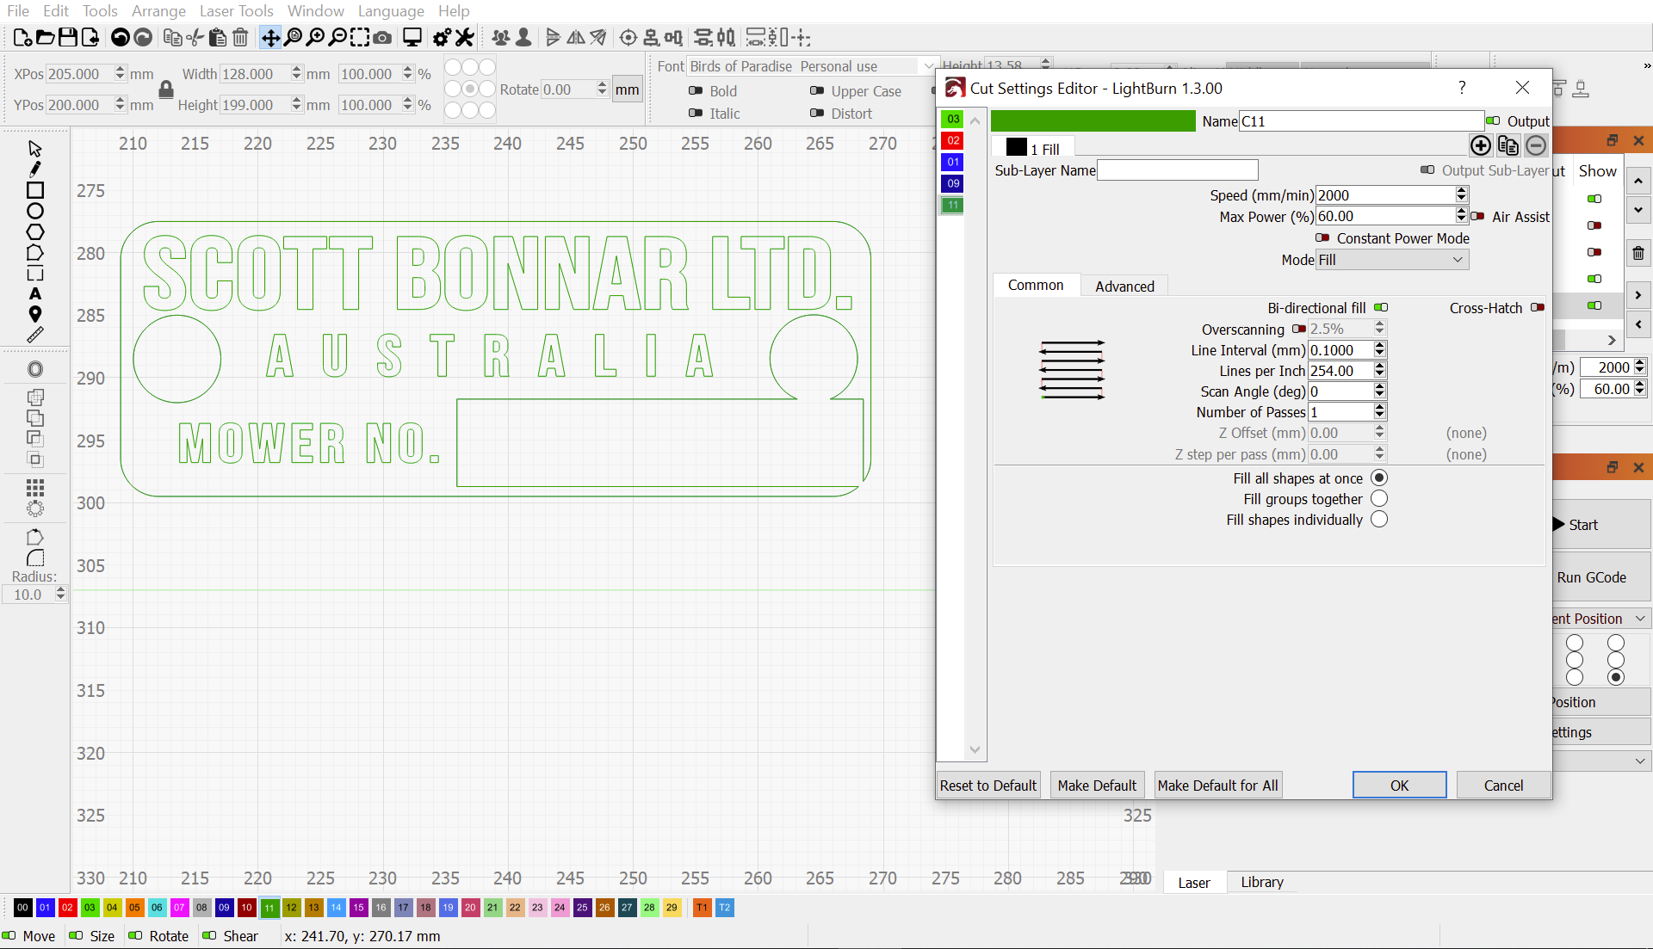Image resolution: width=1653 pixels, height=949 pixels.
Task: Adjust the XPos spinner arrows
Action: [x=120, y=74]
